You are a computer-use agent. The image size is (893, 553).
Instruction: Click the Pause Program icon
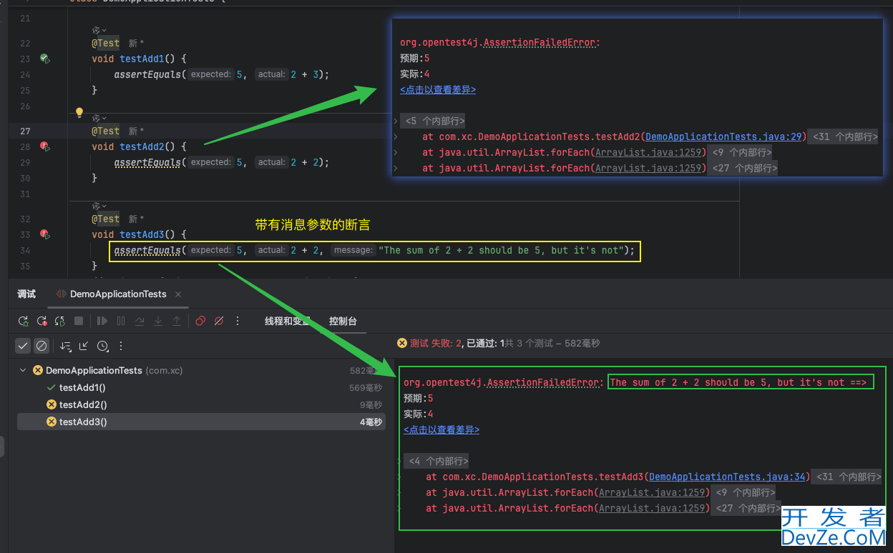121,322
